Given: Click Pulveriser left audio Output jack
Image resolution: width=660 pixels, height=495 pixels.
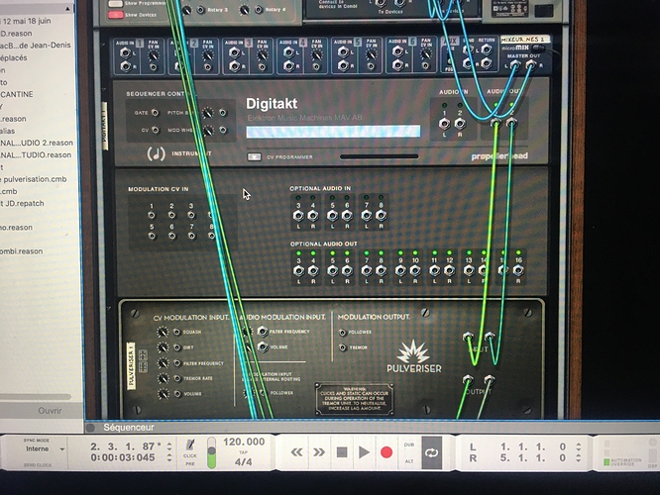Looking at the screenshot, I should pos(468,380).
